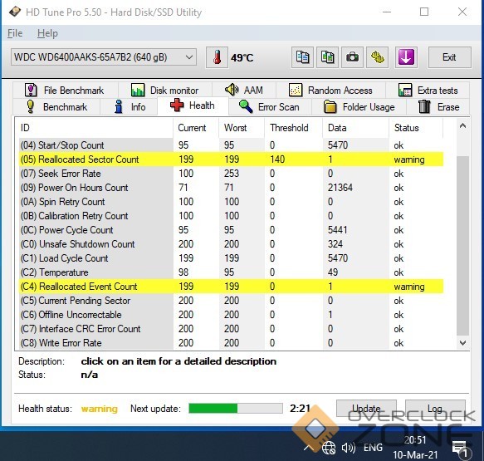Open the Extra tests tab

(428, 91)
